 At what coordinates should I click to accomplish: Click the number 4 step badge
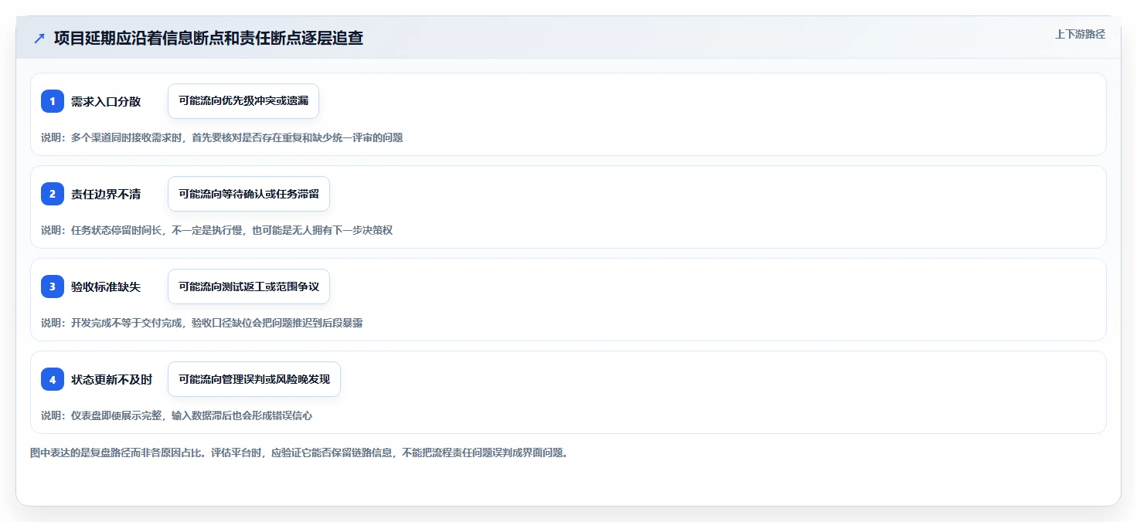53,379
